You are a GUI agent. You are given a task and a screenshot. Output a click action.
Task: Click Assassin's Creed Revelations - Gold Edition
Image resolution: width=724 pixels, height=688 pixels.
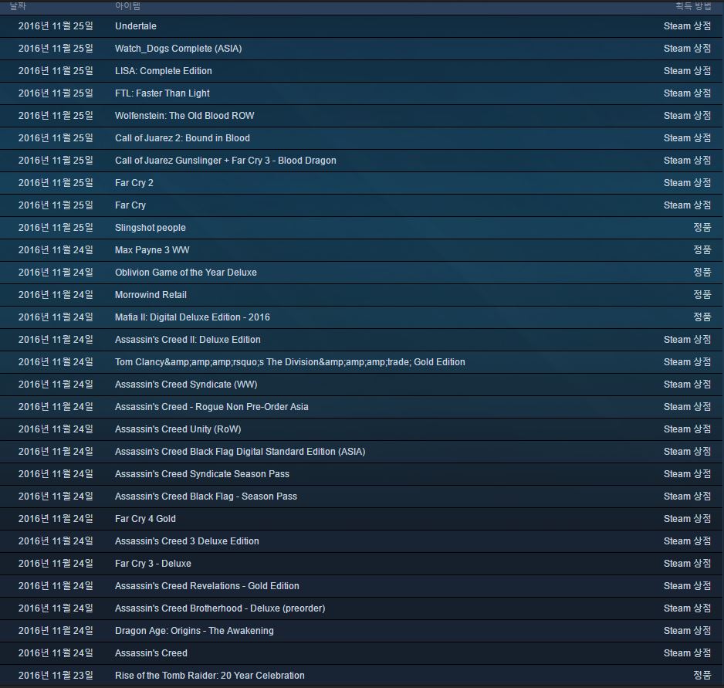208,586
